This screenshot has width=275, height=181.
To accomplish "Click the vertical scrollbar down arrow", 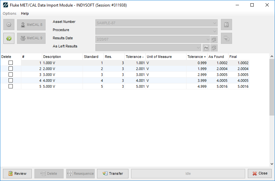I will [272, 164].
